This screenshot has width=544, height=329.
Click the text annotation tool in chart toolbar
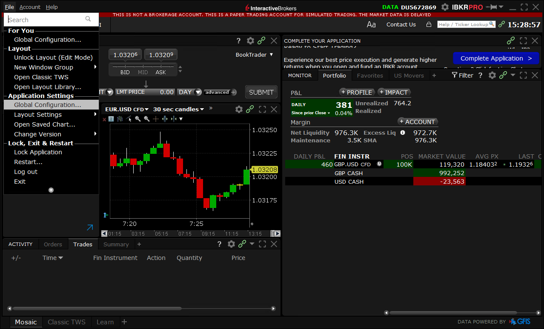pyautogui.click(x=111, y=119)
